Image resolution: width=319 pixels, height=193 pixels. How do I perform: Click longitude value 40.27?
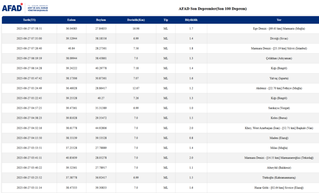point(101,98)
